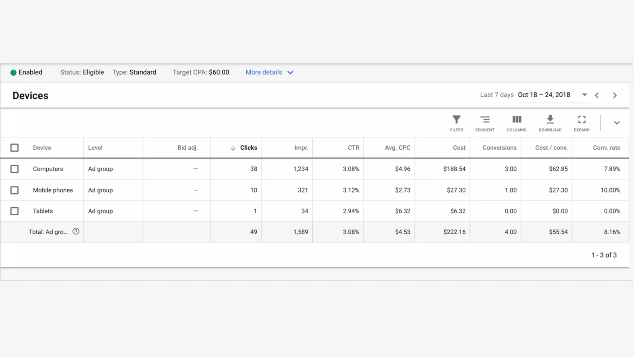Check the Computers row checkbox
Screen dimensions: 634x357
click(15, 169)
